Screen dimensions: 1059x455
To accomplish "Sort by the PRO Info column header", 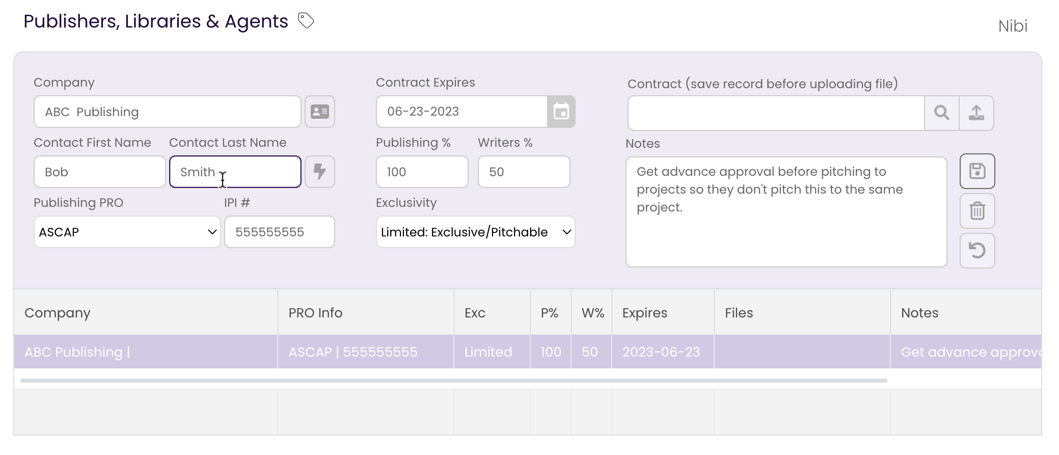I will [x=366, y=312].
